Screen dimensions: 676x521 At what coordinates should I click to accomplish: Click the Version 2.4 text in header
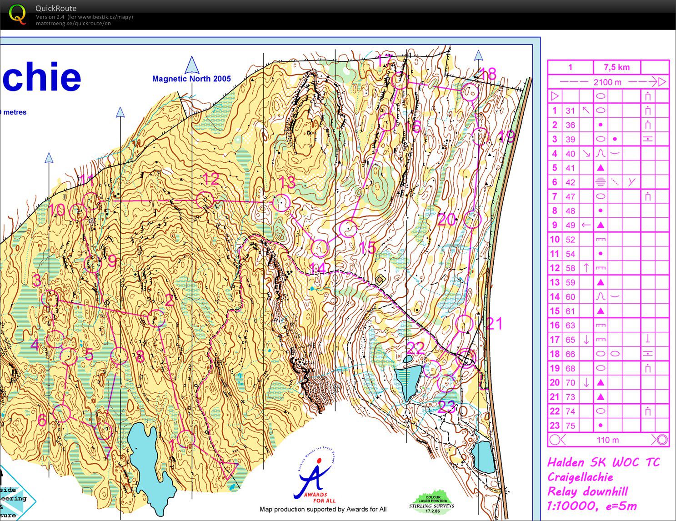pyautogui.click(x=51, y=17)
